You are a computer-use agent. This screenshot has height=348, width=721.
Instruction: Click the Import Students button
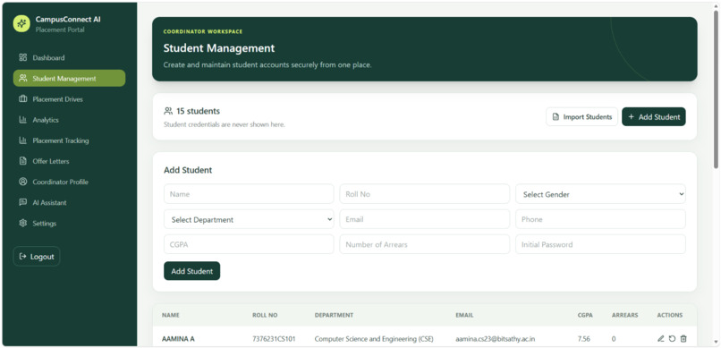pyautogui.click(x=581, y=117)
